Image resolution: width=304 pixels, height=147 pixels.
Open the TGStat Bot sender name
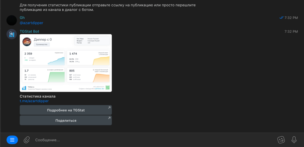[x=29, y=31]
